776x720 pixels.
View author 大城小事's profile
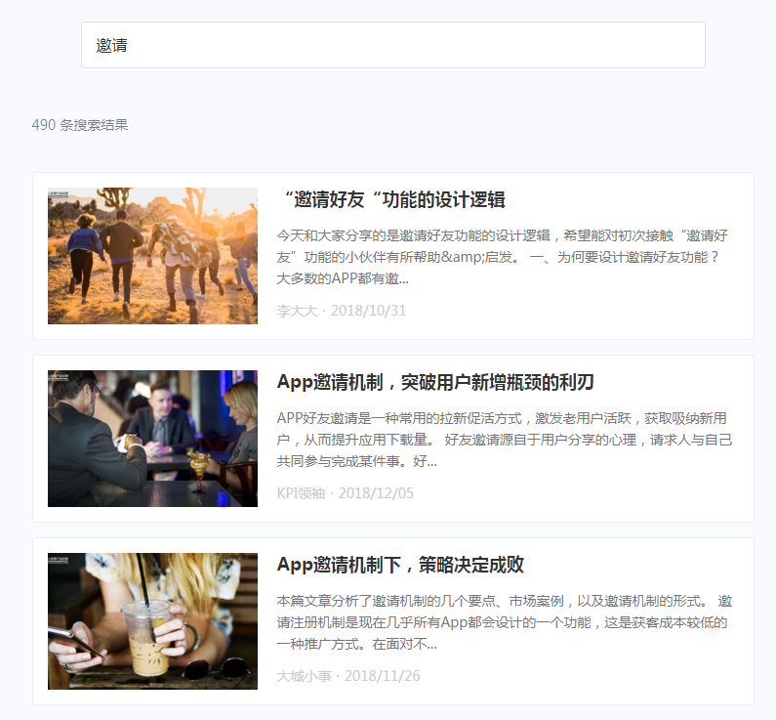point(304,676)
